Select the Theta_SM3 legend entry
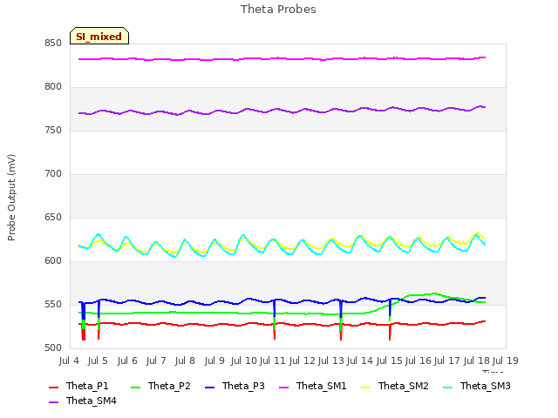 (x=477, y=386)
